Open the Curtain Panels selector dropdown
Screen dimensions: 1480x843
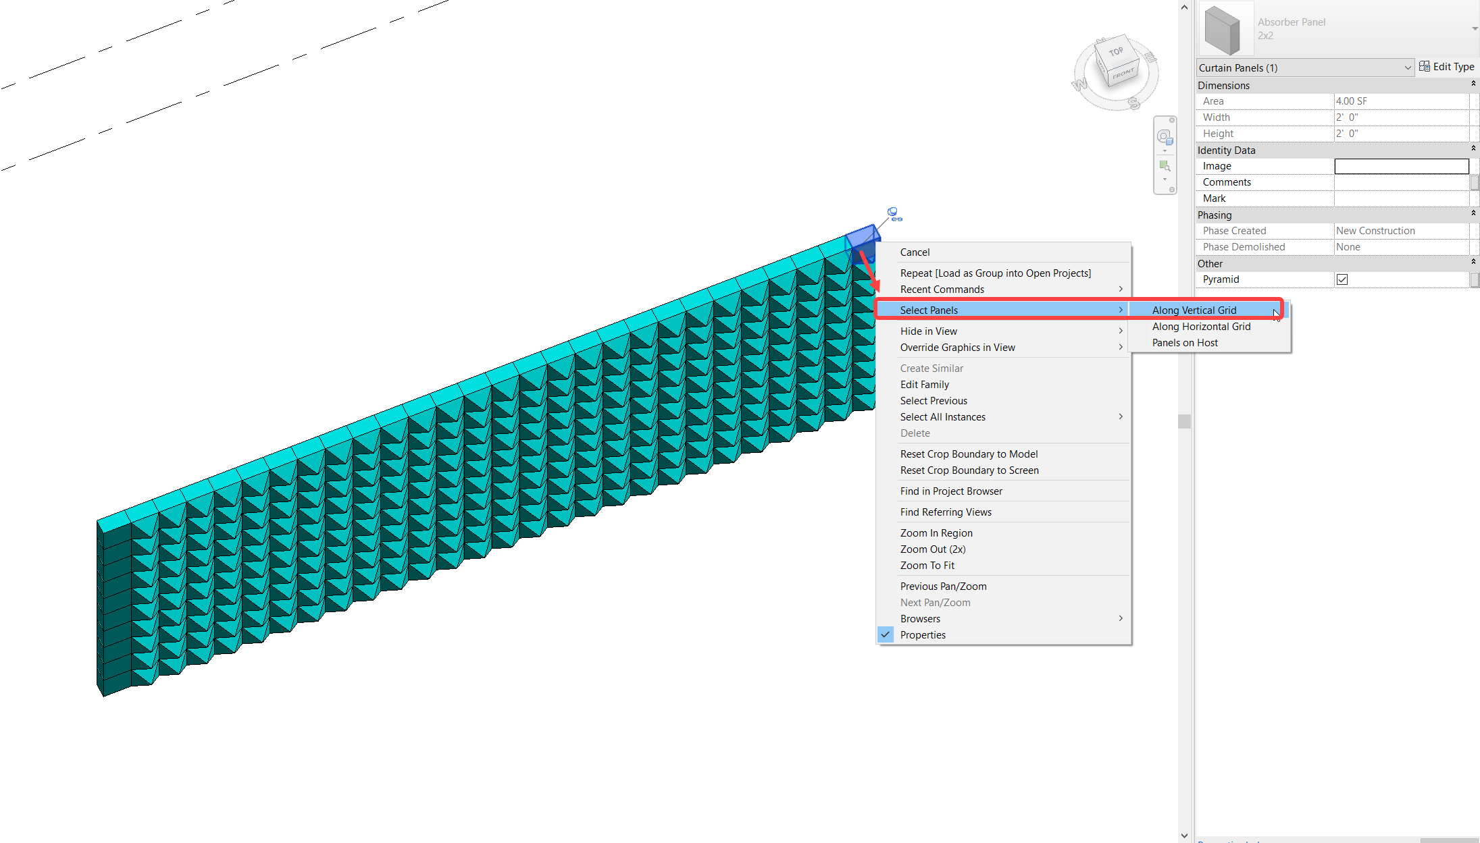(x=1407, y=67)
